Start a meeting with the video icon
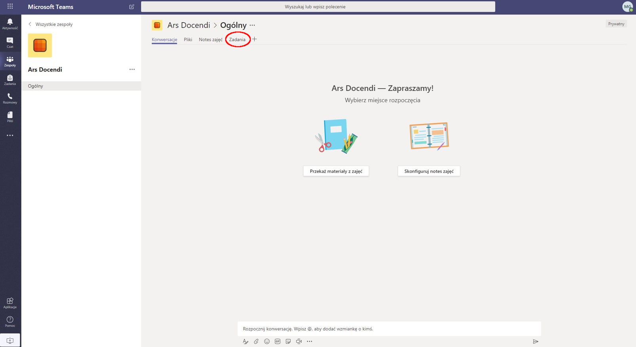 [x=299, y=341]
